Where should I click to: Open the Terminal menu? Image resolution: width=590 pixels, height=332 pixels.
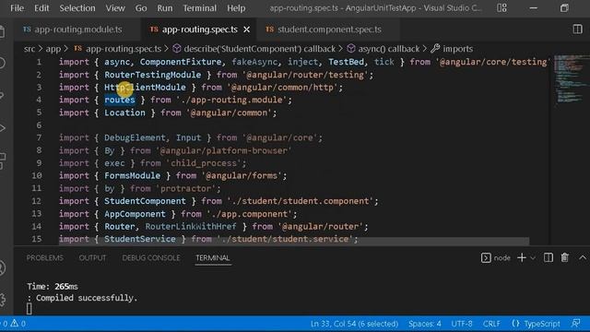[199, 8]
